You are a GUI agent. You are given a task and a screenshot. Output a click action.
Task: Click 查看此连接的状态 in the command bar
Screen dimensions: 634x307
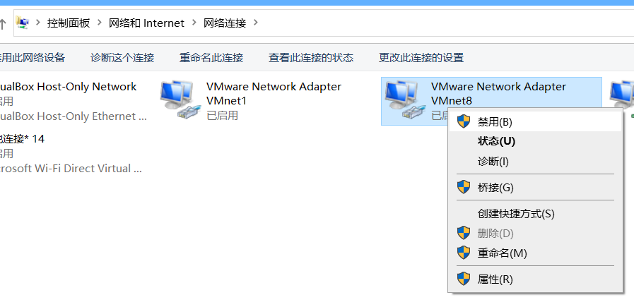click(x=311, y=58)
